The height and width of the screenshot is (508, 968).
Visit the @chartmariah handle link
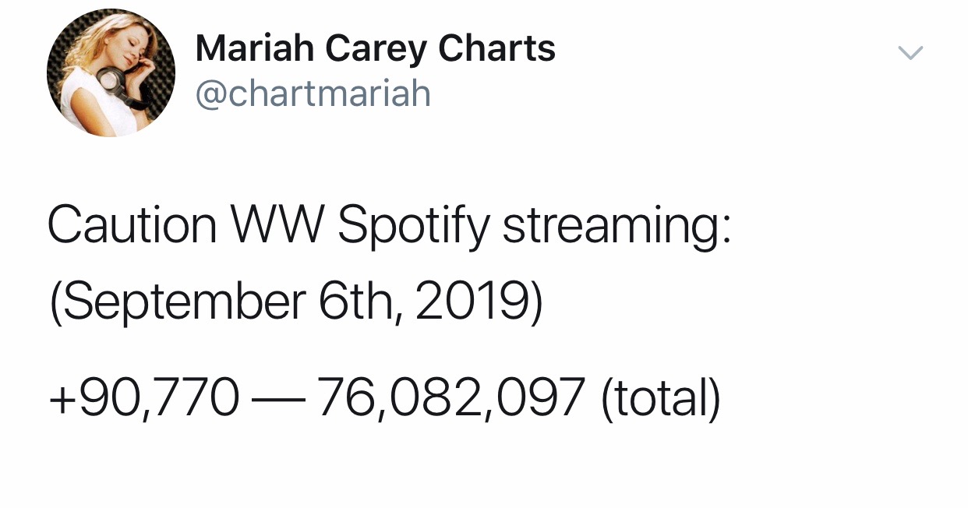click(x=313, y=94)
